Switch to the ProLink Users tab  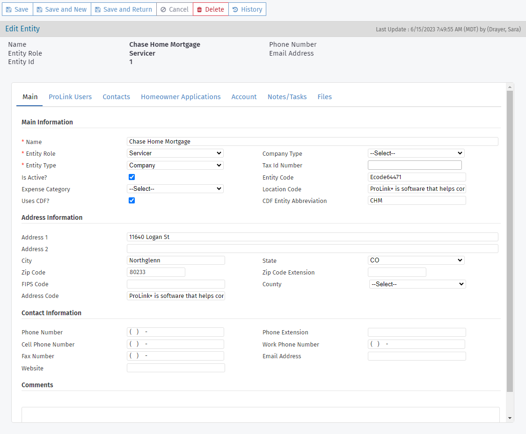70,97
